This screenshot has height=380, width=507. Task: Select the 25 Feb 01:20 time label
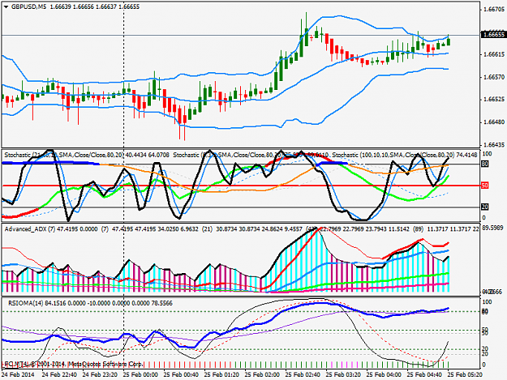pyautogui.click(x=221, y=375)
